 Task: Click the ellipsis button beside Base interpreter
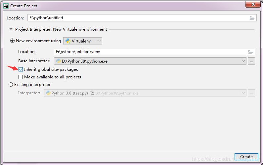click(251, 61)
